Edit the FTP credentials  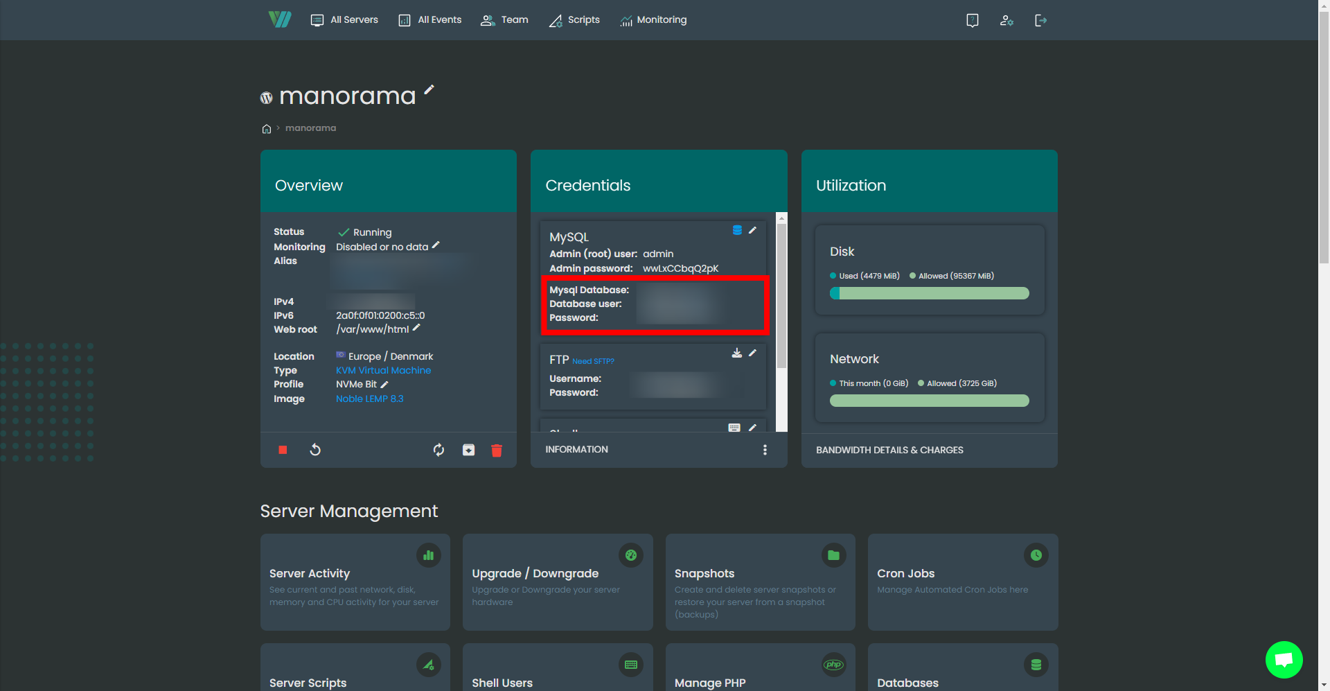(x=752, y=353)
